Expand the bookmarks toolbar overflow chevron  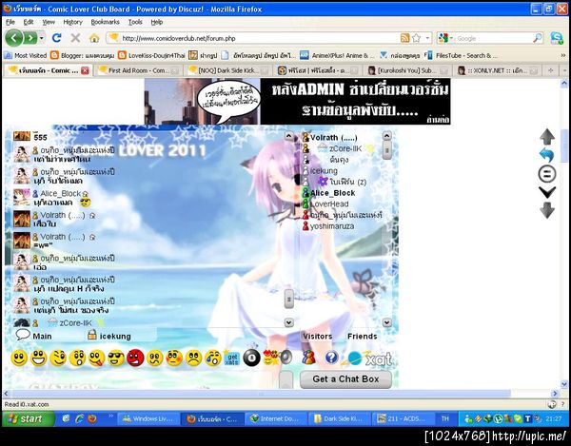[x=563, y=55]
